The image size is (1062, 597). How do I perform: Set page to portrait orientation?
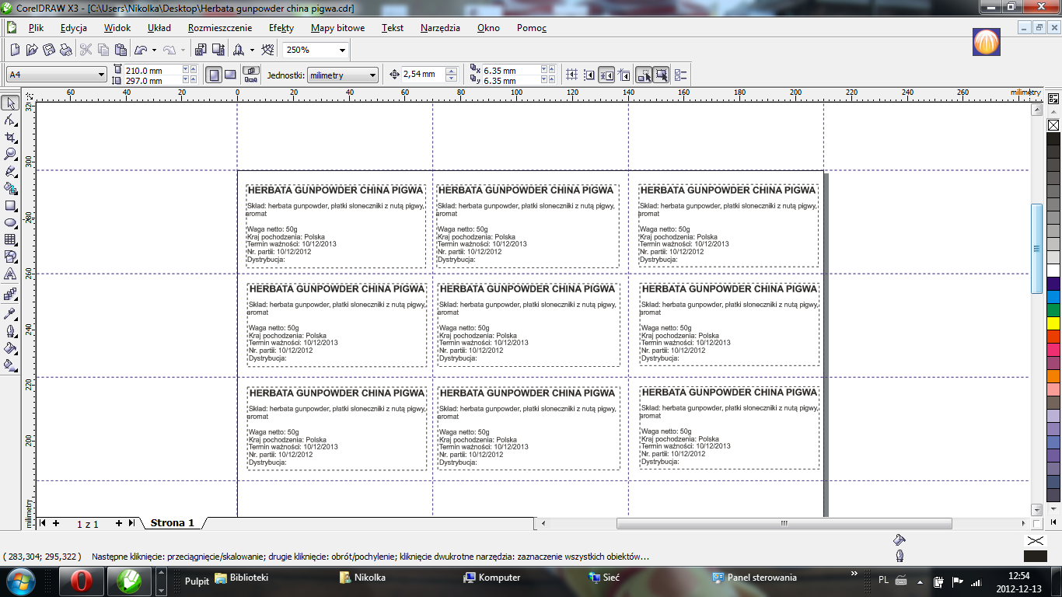[214, 75]
